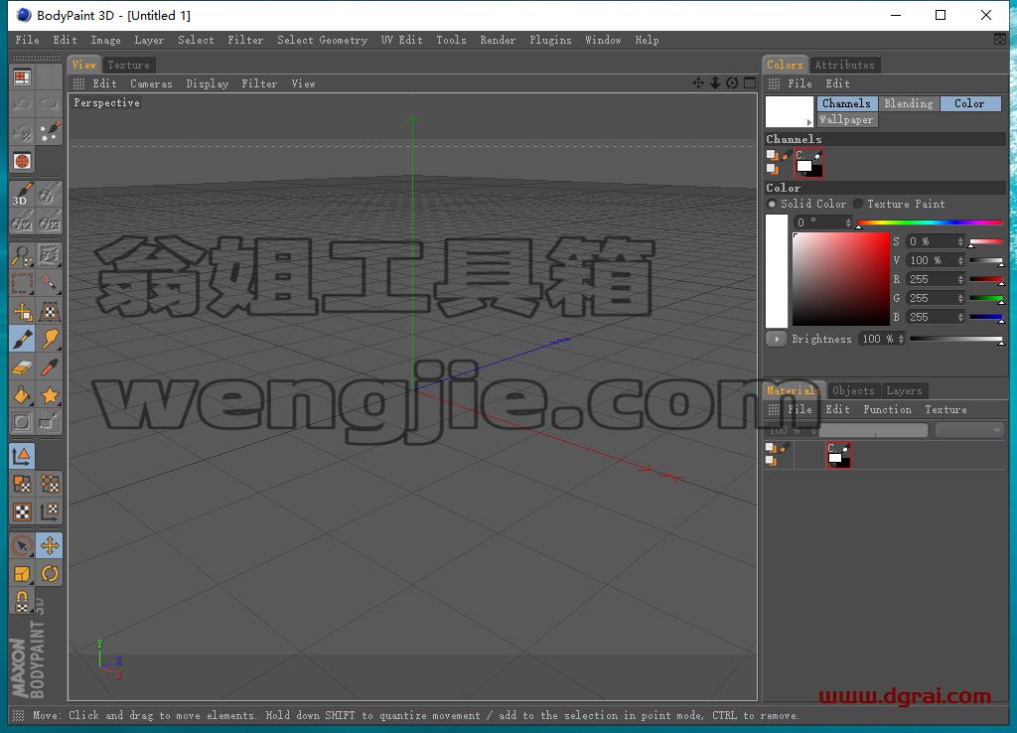This screenshot has width=1017, height=733.
Task: Open the layout switcher icon in left toolbar
Action: coord(22,77)
